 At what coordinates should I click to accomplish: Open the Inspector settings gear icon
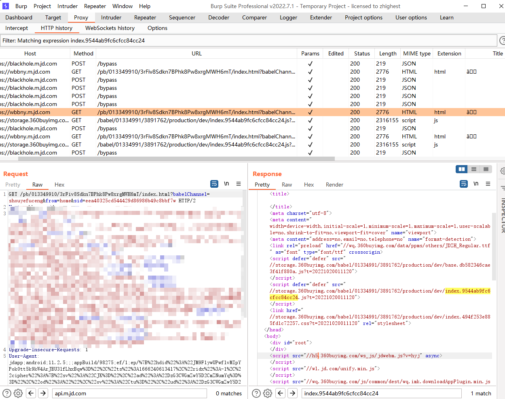503,171
